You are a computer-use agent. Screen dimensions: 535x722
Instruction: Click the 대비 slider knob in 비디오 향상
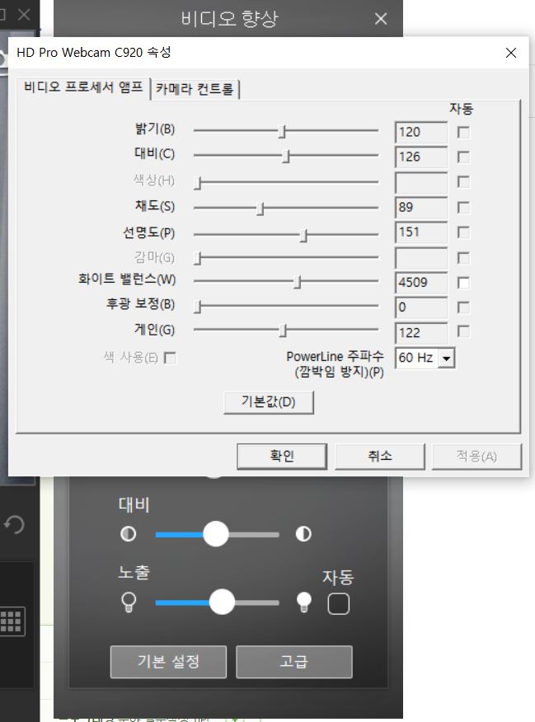[215, 534]
